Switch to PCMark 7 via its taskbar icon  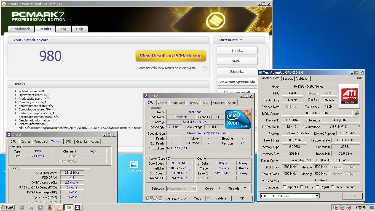click(x=59, y=207)
